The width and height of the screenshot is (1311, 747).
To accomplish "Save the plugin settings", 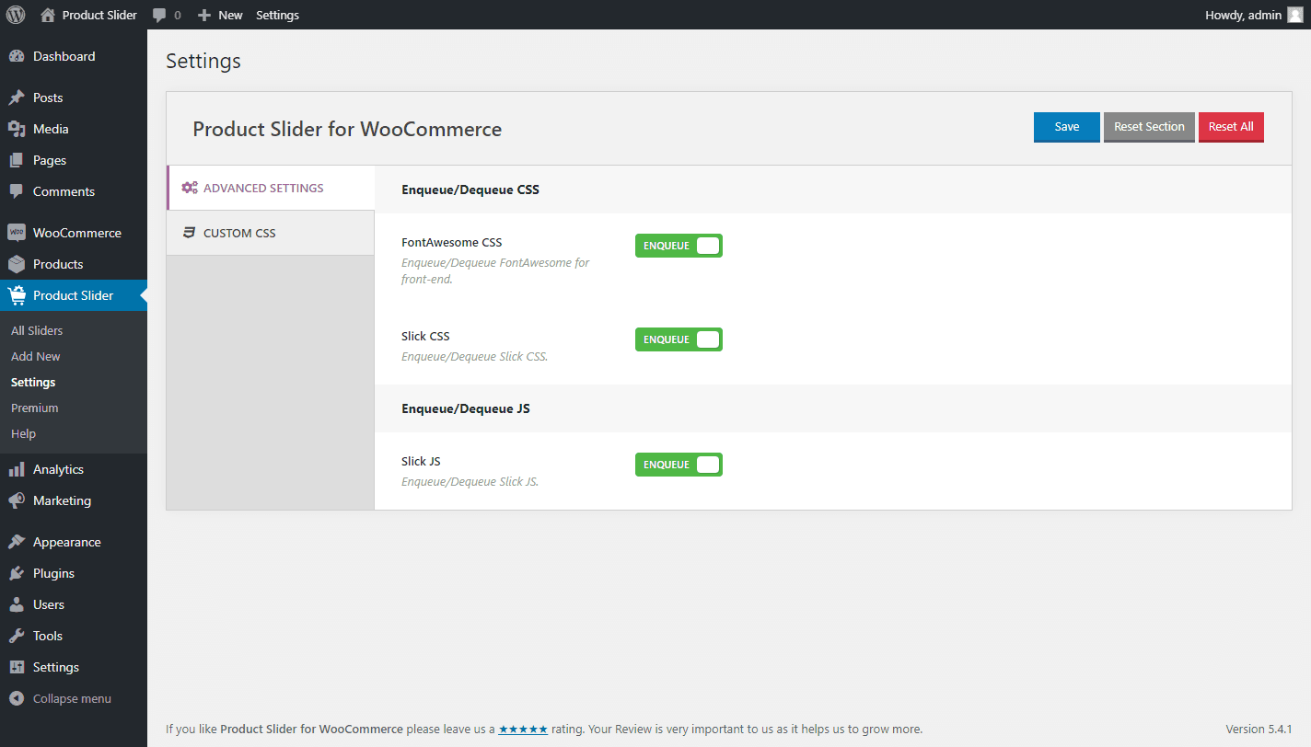I will click(x=1067, y=127).
